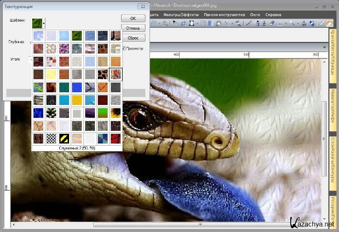
Task: Select the Text tool in toolbar
Action: [x=203, y=24]
